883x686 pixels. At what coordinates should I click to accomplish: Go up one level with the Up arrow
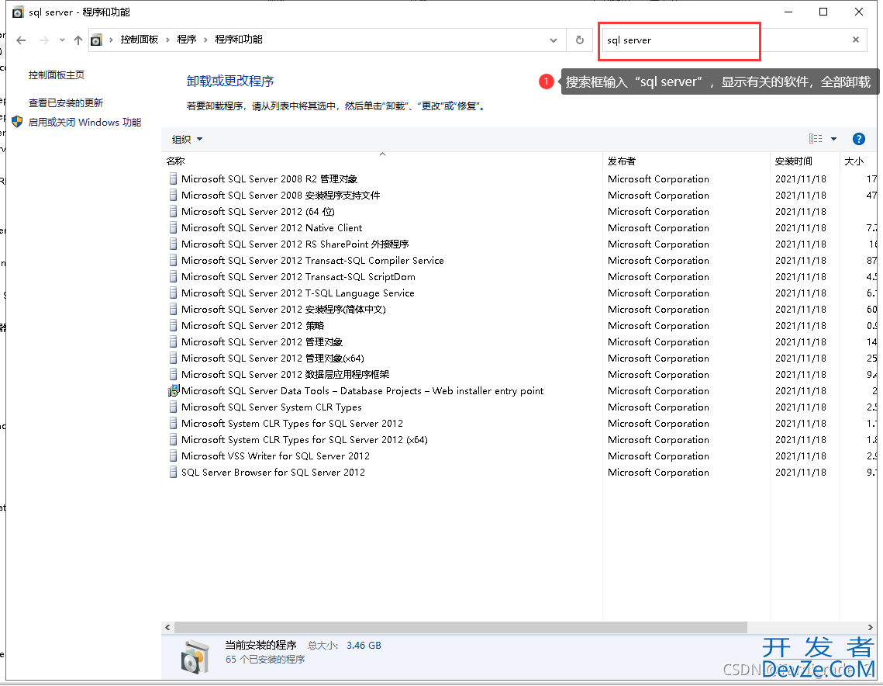click(x=78, y=40)
